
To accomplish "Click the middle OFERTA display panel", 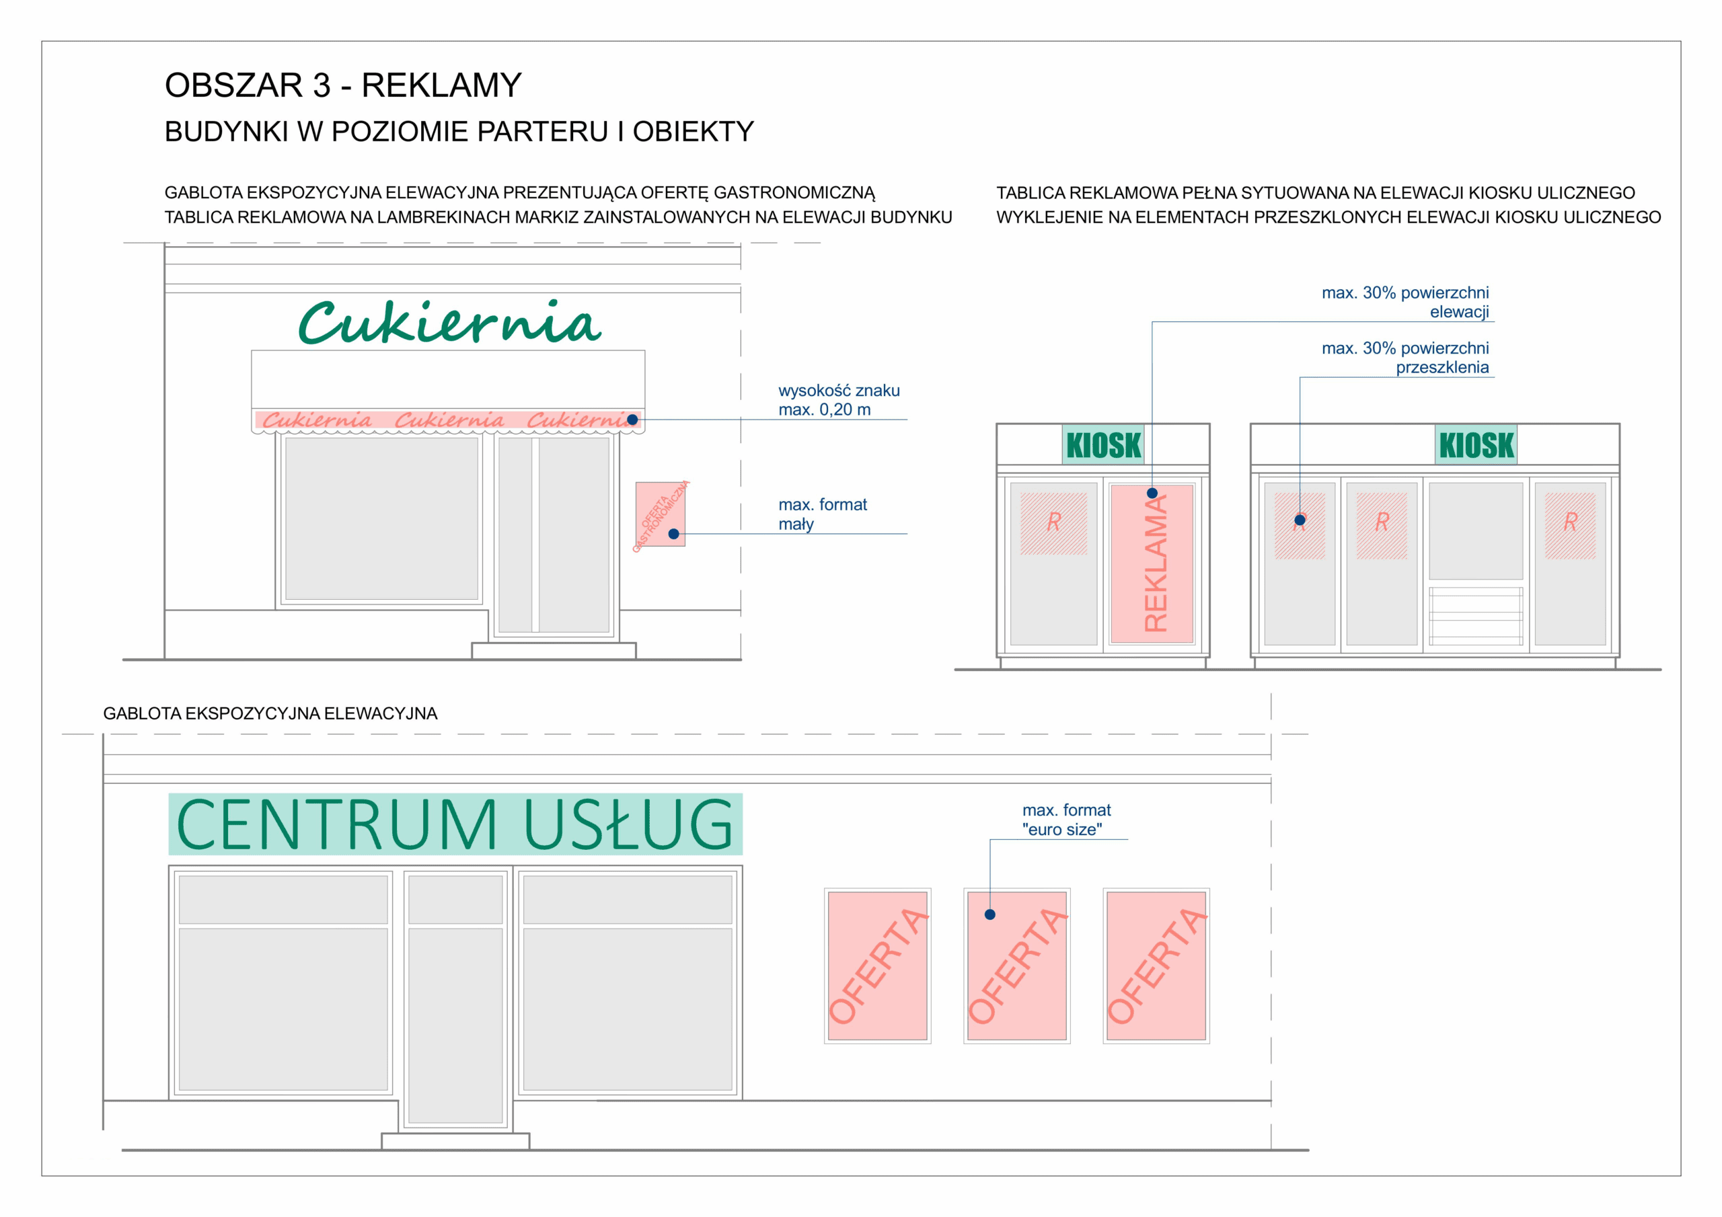I will point(1017,966).
